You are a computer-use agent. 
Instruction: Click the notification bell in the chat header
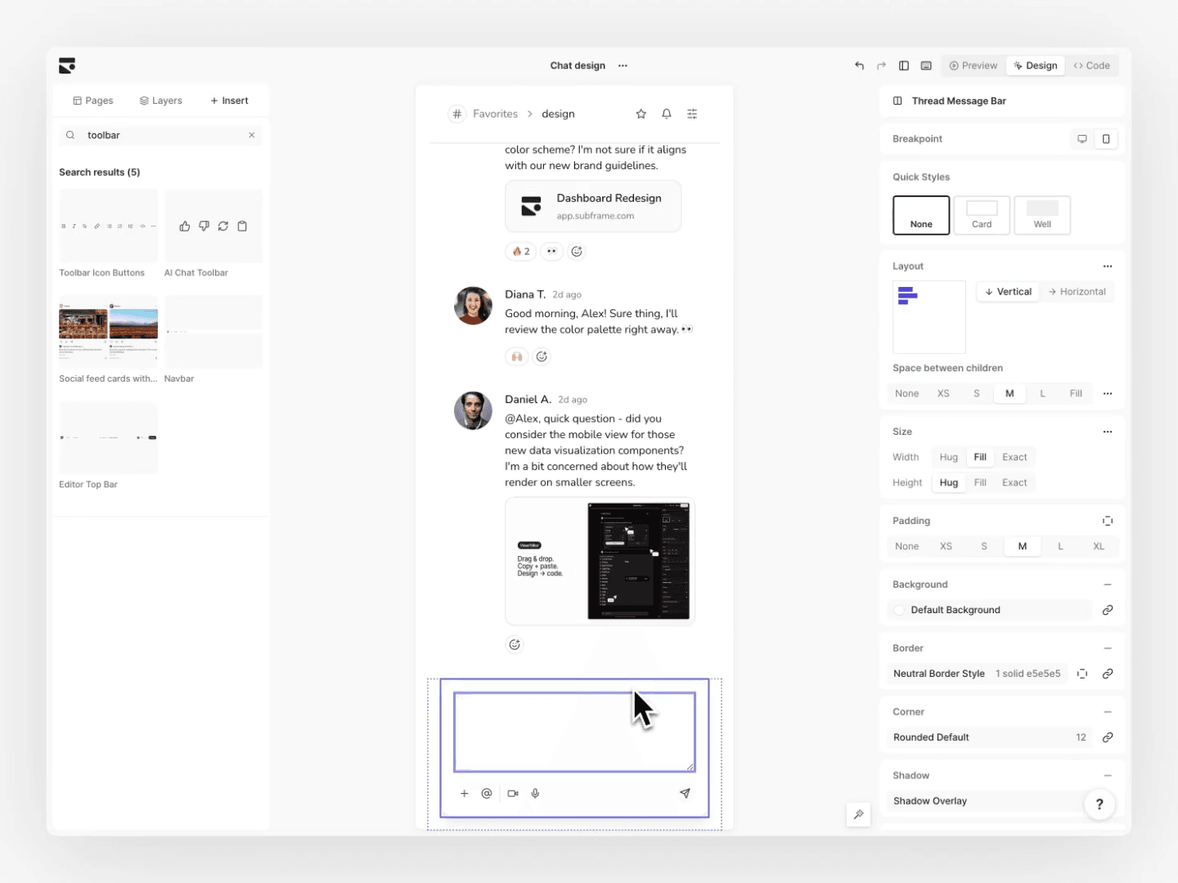pos(666,114)
